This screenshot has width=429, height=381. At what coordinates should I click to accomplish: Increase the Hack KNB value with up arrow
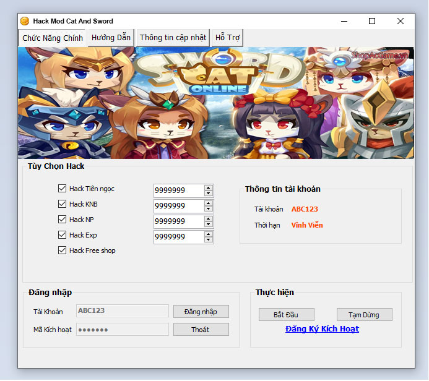tap(209, 203)
